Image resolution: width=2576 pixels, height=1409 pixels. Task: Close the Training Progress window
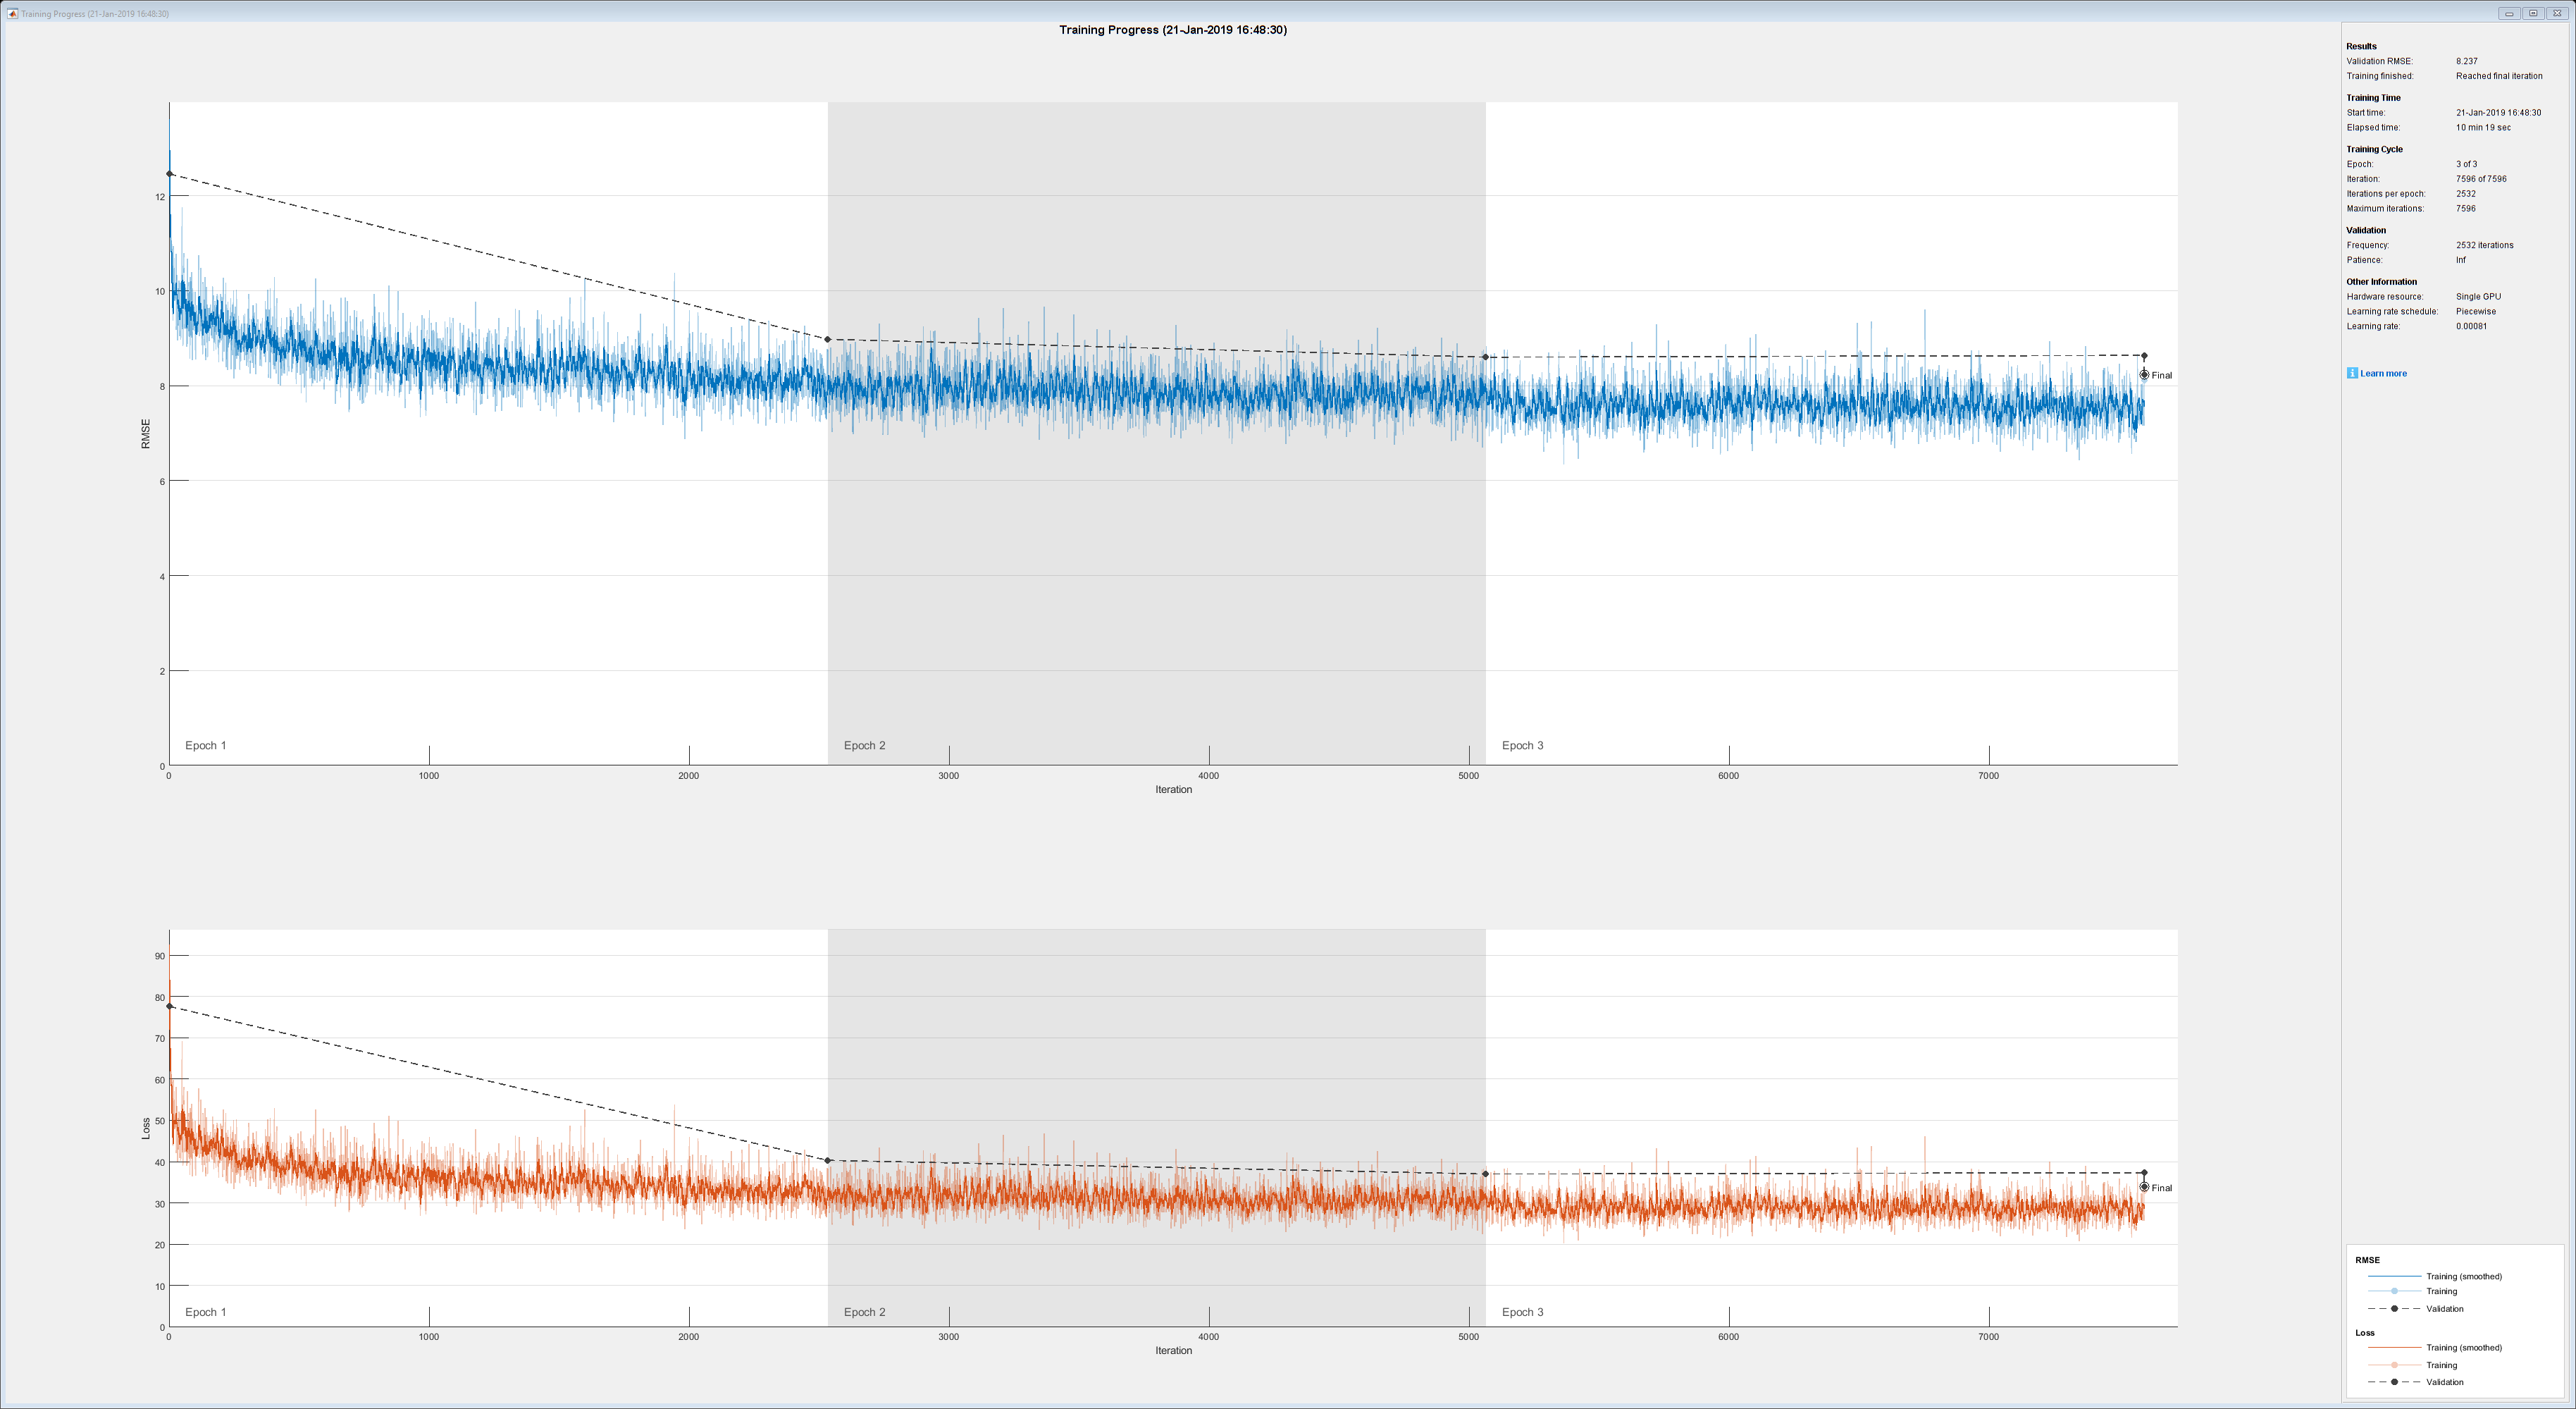coord(2558,13)
